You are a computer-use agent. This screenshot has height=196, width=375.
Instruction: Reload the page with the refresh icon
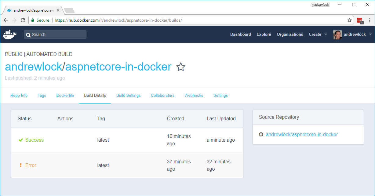coord(23,20)
